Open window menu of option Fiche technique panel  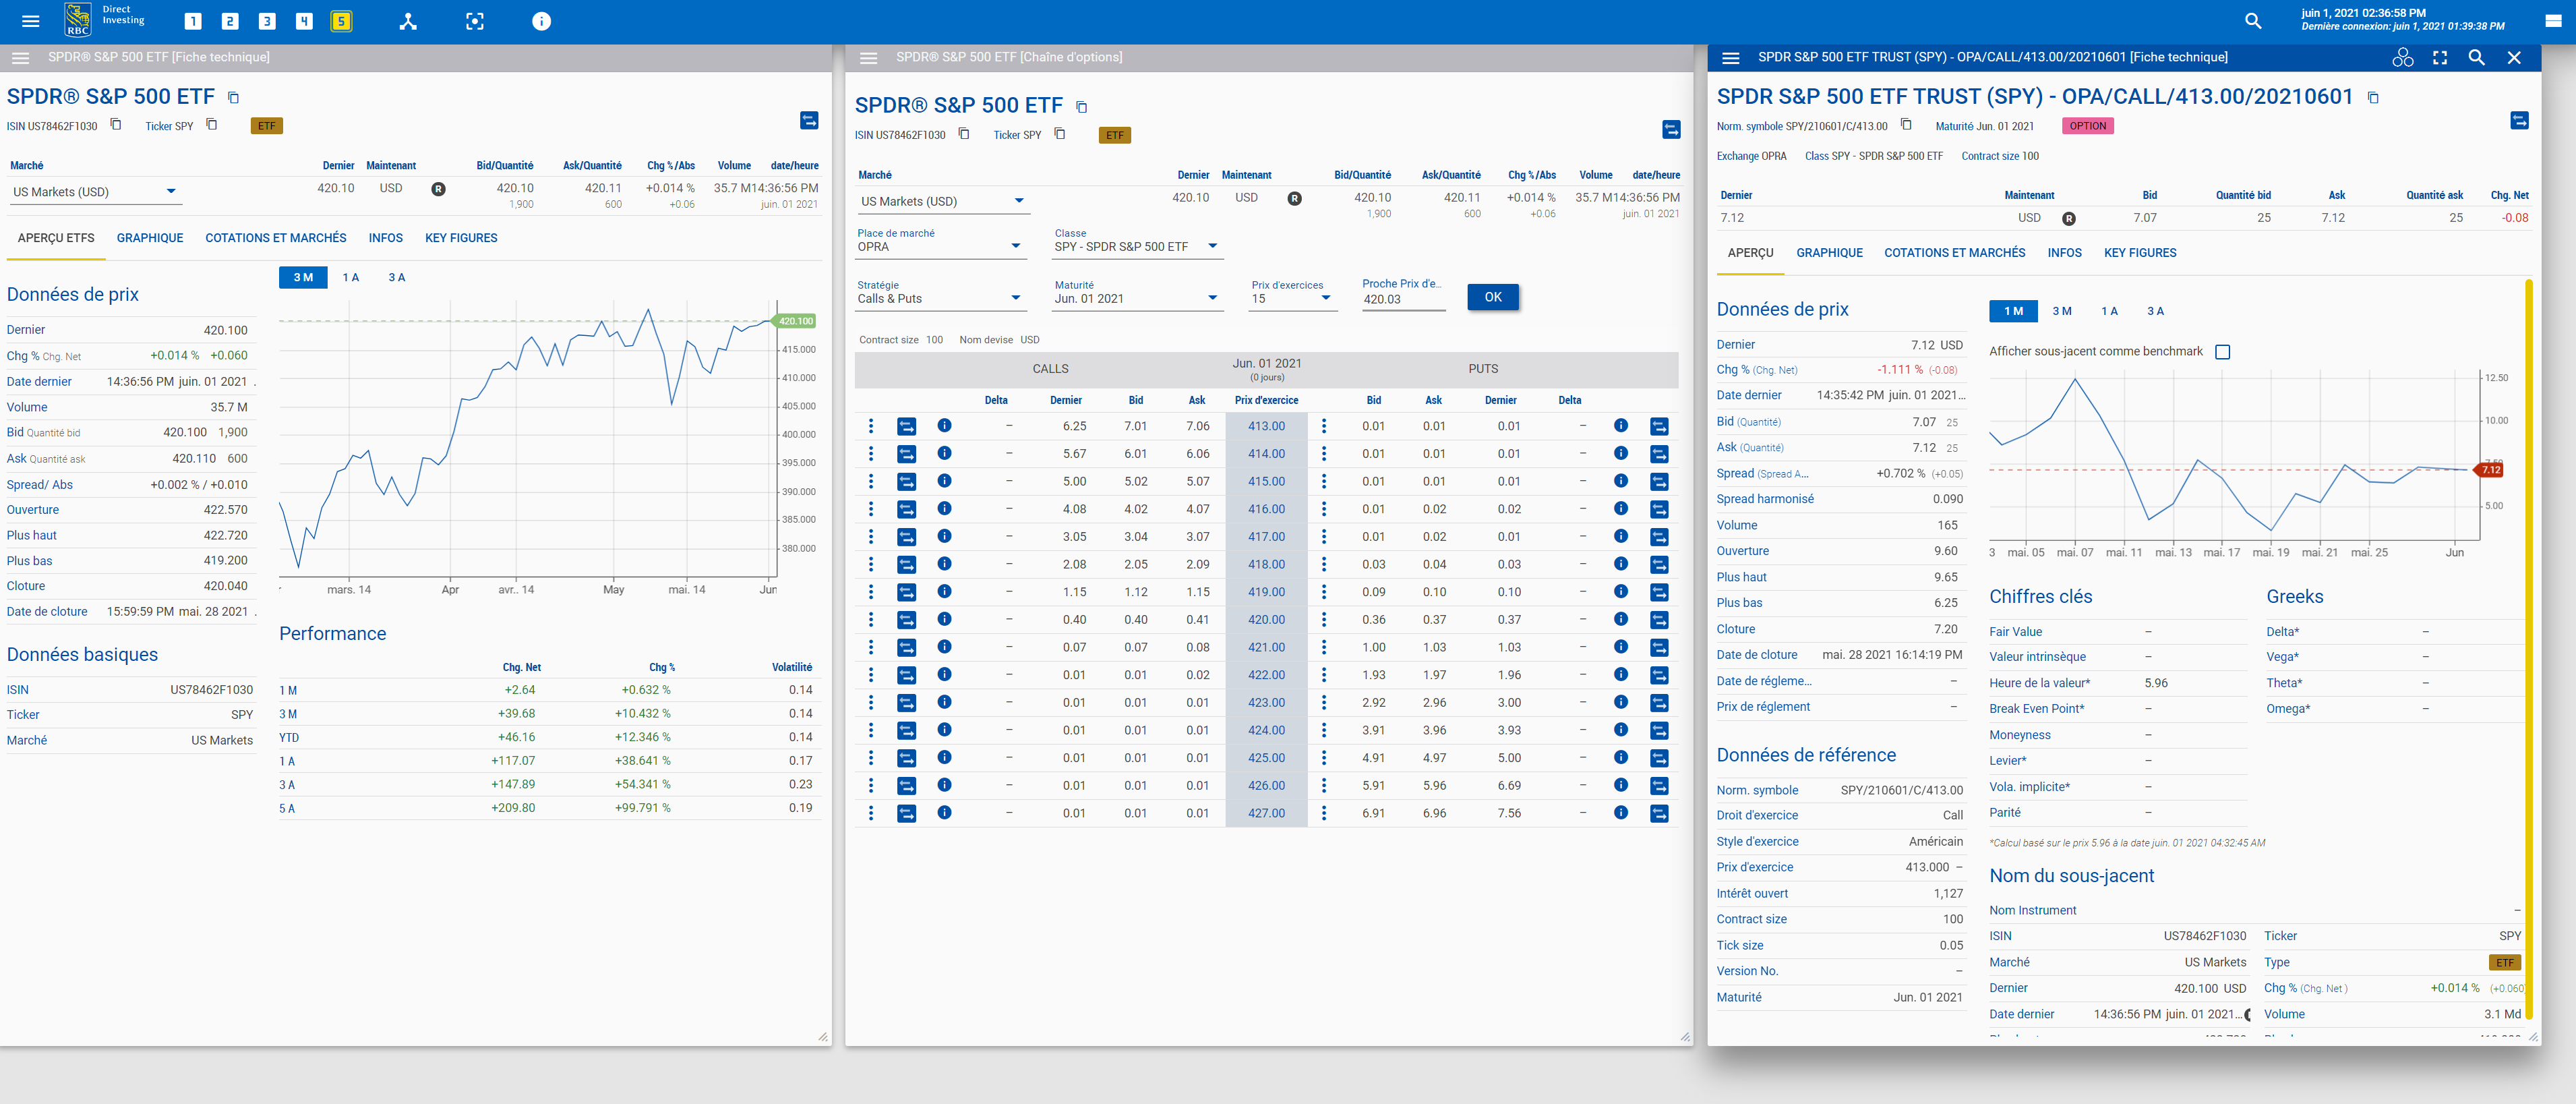pos(1731,58)
